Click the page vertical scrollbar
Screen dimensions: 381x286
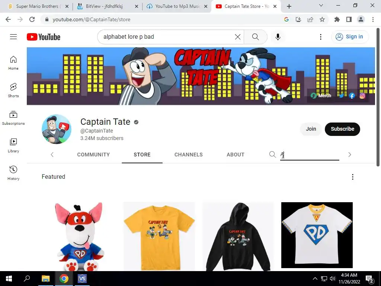pyautogui.click(x=378, y=97)
